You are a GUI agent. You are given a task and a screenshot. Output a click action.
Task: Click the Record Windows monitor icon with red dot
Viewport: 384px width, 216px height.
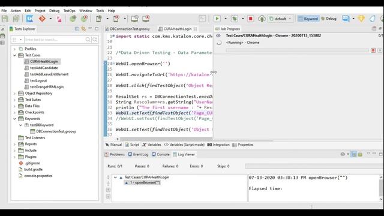[x=146, y=19]
